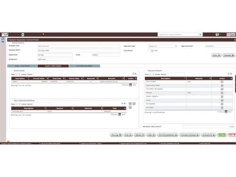Click the Employee Code input field
This screenshot has width=236, height=177.
(79, 46)
